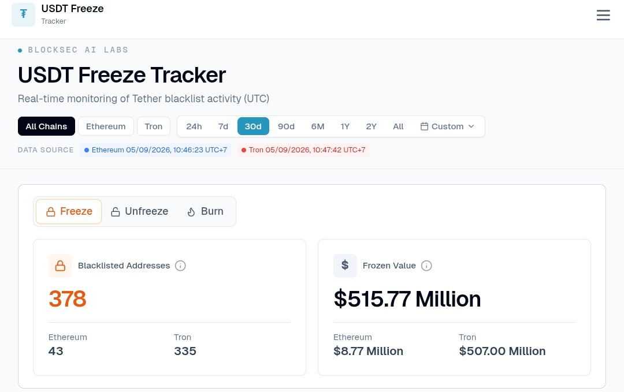The width and height of the screenshot is (624, 392).
Task: Click the USDT Freeze Tracker main heading
Action: pyautogui.click(x=122, y=74)
